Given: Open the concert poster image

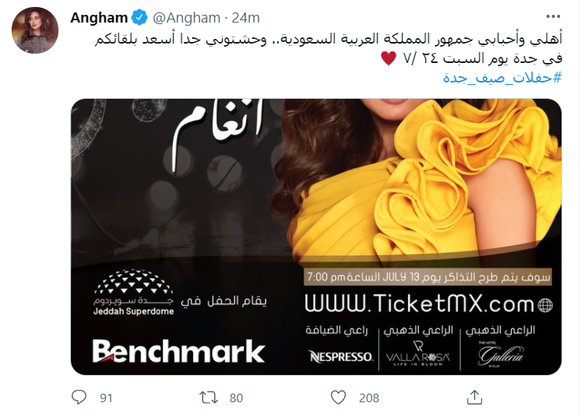Looking at the screenshot, I should pos(316,237).
